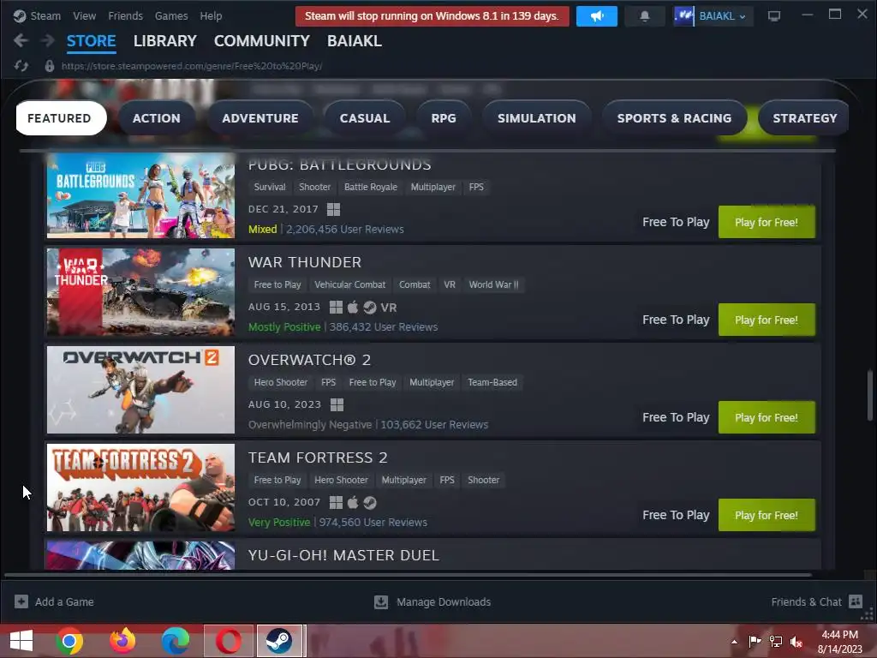Click Play for Free on Team Fortress 2
This screenshot has height=658, width=877.
(x=767, y=515)
